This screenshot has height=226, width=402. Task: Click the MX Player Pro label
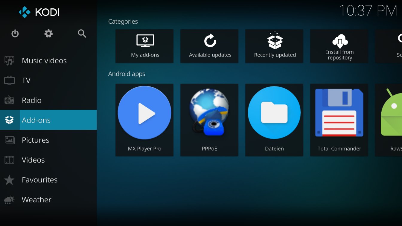144,149
